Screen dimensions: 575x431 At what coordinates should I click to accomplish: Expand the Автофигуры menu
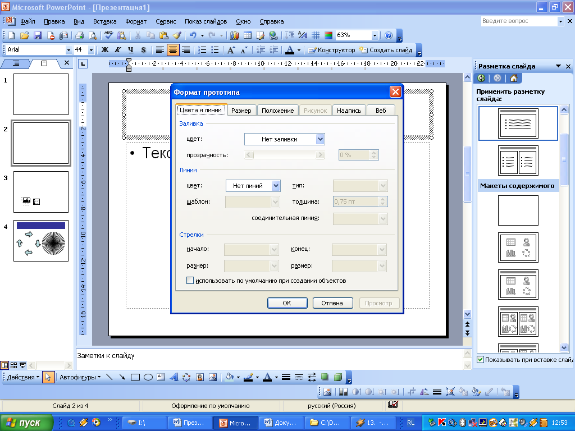point(80,377)
